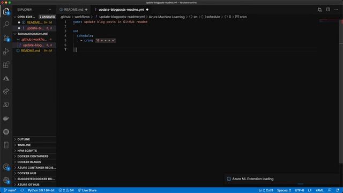Change encoding via UTF-8 status item
Image resolution: width=343 pixels, height=193 pixels.
pos(299,190)
